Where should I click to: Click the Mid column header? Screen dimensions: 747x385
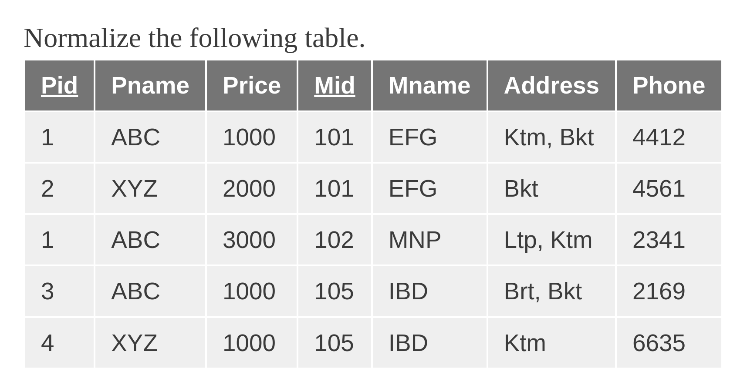pyautogui.click(x=335, y=85)
